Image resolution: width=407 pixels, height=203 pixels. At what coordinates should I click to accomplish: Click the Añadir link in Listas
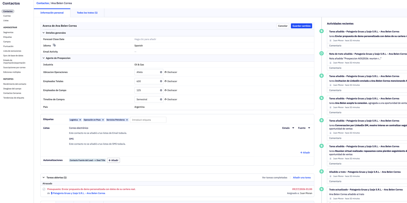point(305,152)
